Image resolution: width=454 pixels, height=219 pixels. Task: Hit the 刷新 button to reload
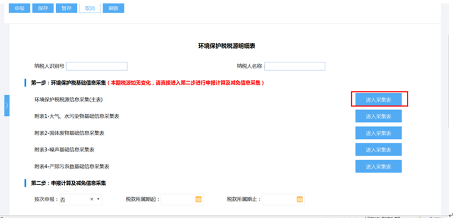[x=113, y=9]
